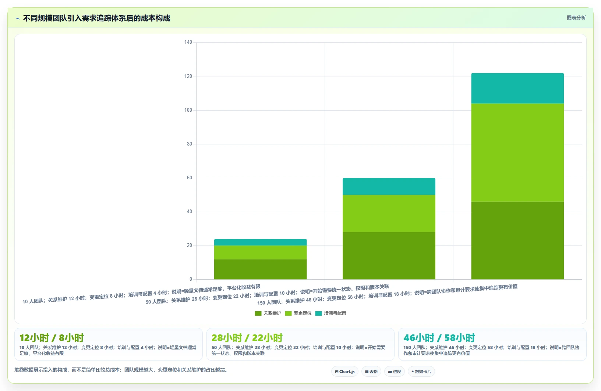Click the card heading 28小时 / 22小时

pyautogui.click(x=247, y=338)
